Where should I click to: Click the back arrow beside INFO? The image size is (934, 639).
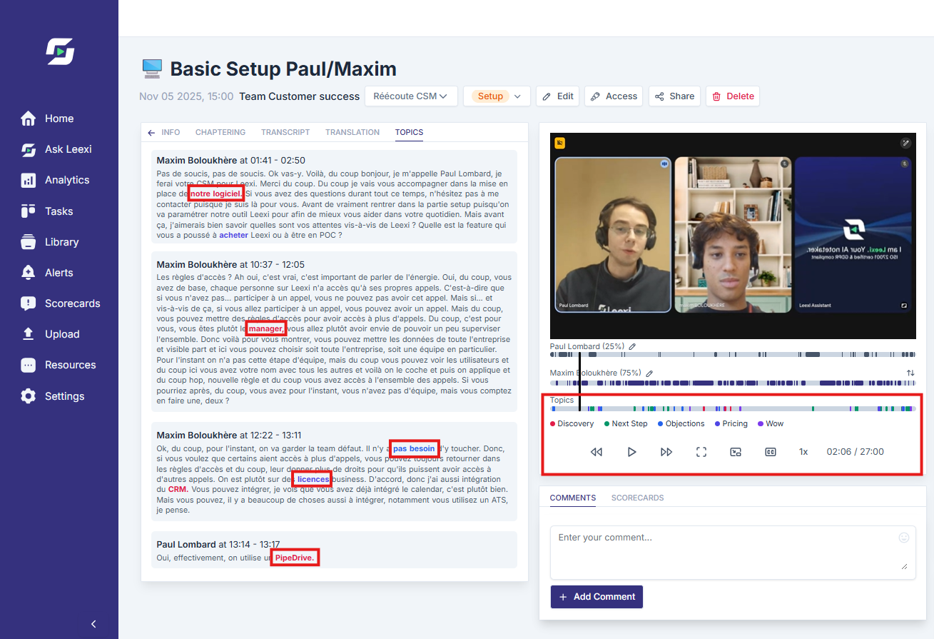[151, 133]
